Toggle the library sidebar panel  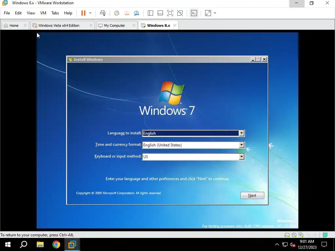[150, 13]
